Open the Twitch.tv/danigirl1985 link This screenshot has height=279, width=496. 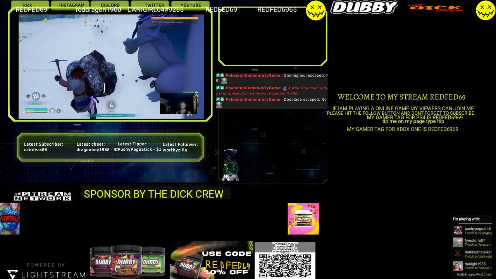tap(478, 268)
